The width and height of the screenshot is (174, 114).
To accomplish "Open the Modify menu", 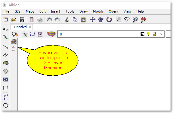I will point(98,11).
